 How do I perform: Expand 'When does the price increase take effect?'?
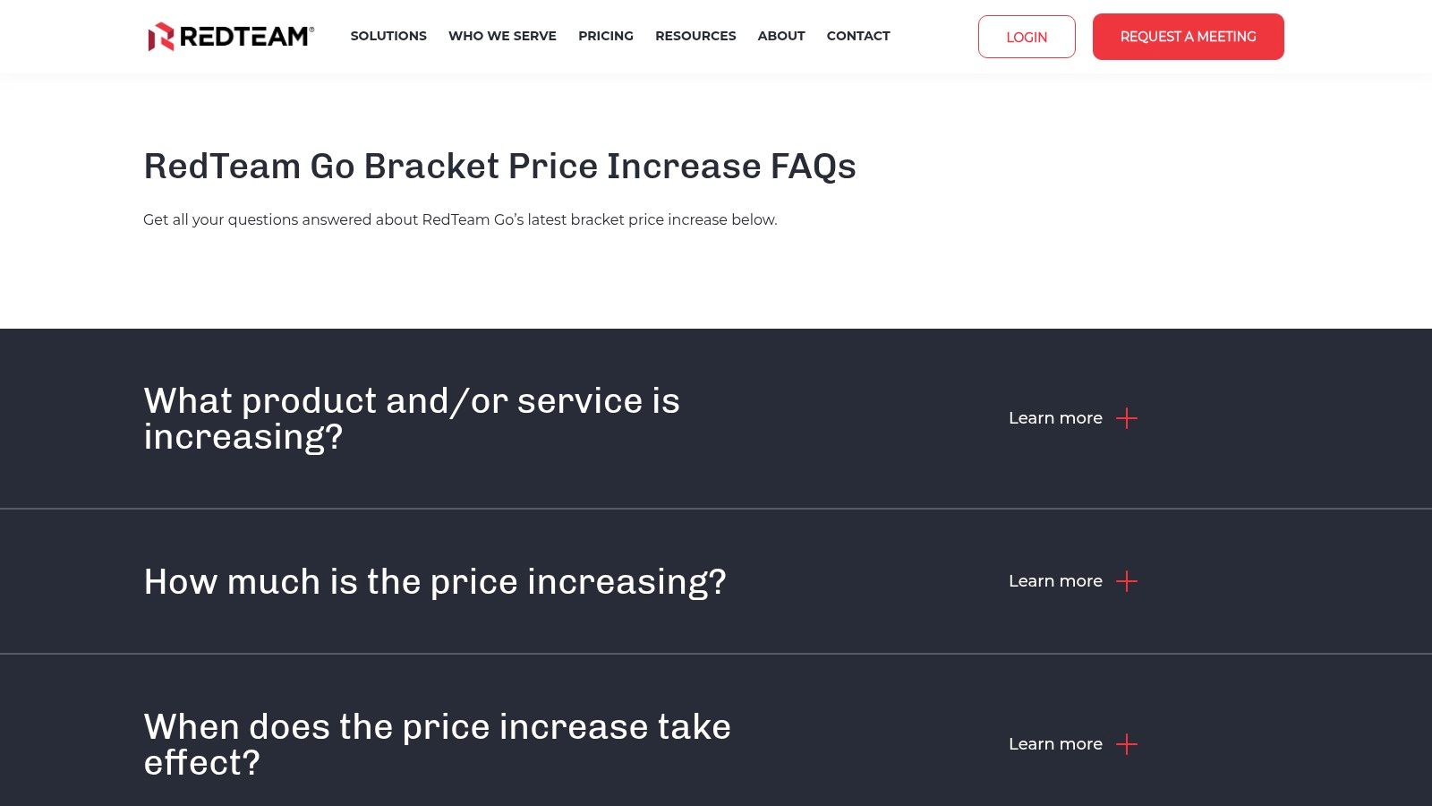(437, 744)
